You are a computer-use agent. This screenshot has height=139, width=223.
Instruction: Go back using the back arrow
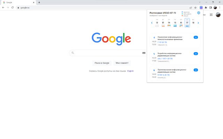point(3,8)
